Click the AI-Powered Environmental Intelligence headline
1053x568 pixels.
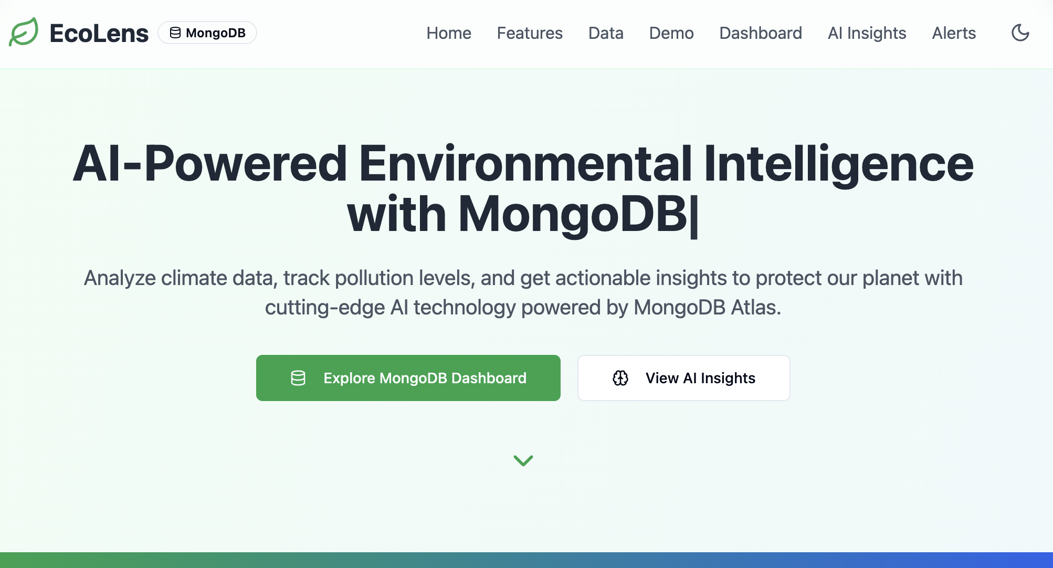click(523, 188)
